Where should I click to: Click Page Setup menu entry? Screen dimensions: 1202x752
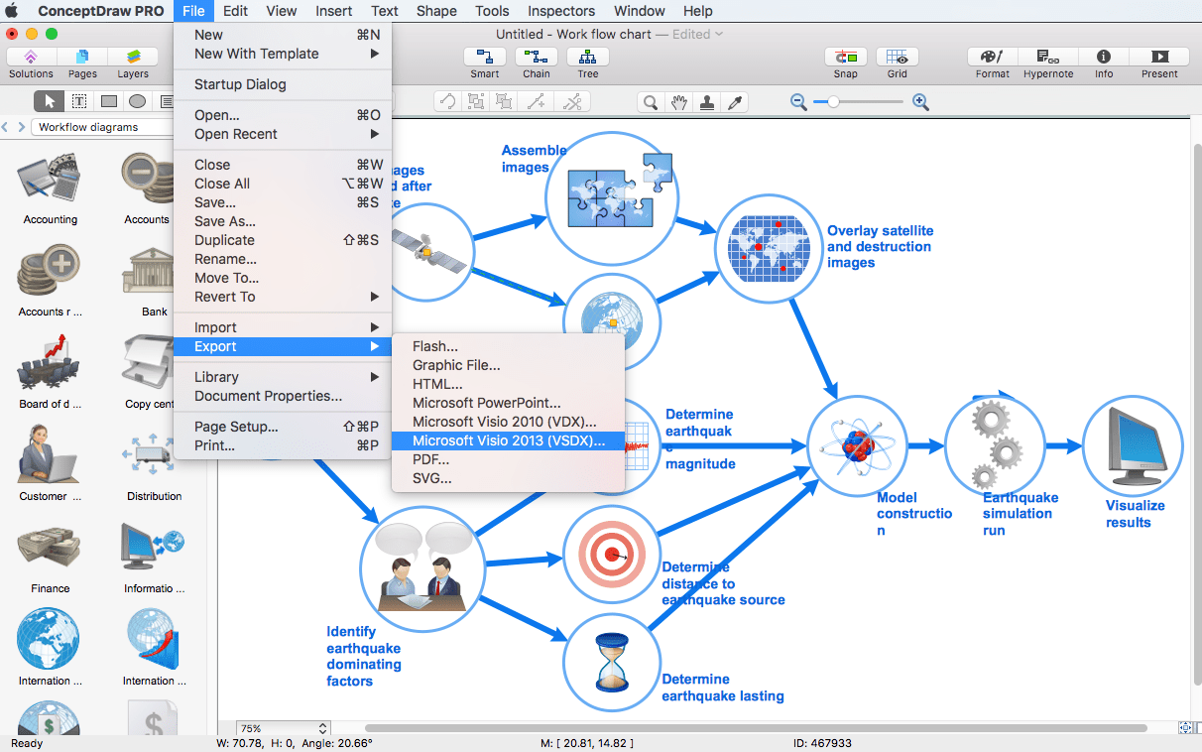(x=283, y=427)
